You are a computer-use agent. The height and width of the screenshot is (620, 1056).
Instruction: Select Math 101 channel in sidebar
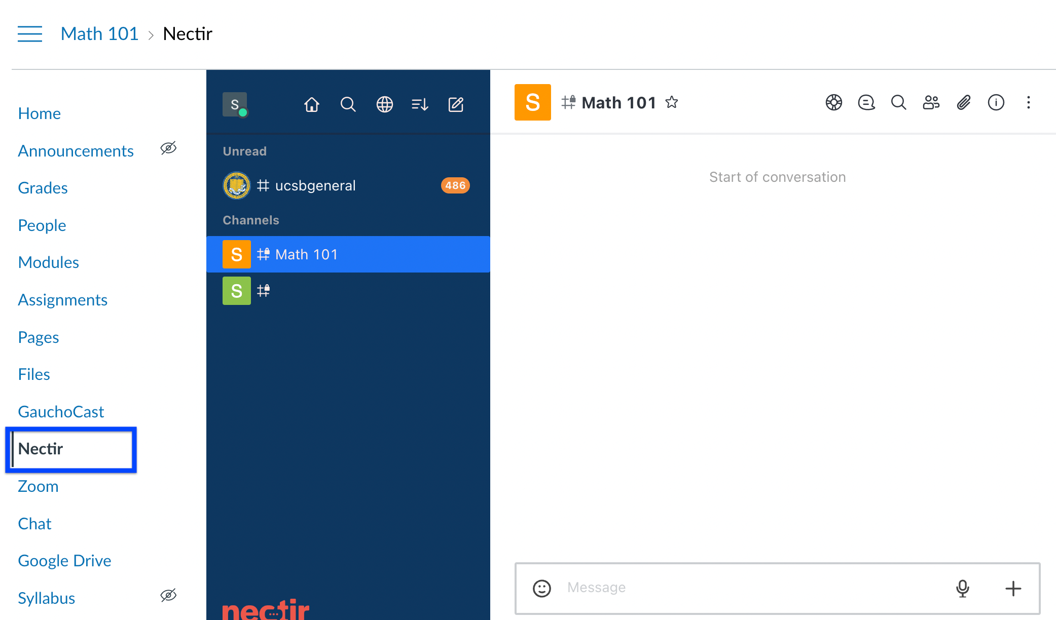(x=348, y=254)
